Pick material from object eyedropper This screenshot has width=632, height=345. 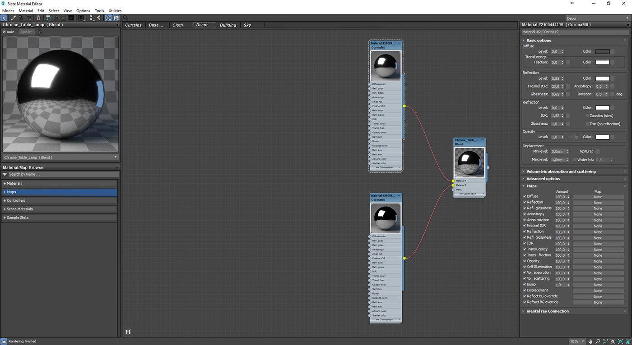(x=14, y=18)
